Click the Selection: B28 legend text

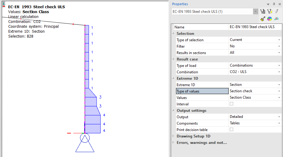21,36
